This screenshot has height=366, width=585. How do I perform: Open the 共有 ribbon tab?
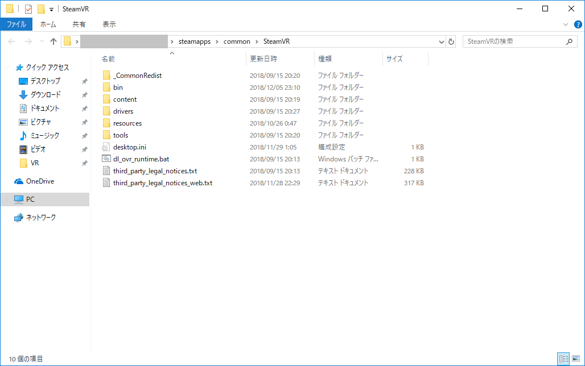click(x=79, y=24)
